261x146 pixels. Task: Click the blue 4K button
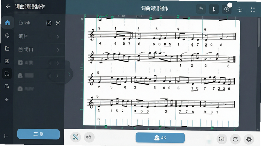[x=160, y=138]
